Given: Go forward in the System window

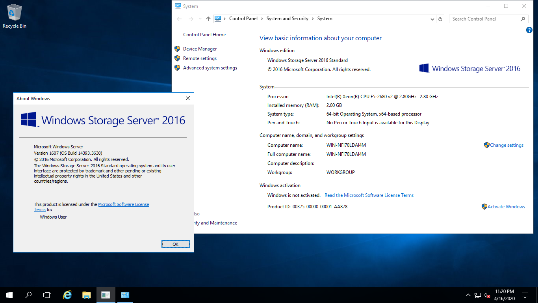Looking at the screenshot, I should (191, 19).
